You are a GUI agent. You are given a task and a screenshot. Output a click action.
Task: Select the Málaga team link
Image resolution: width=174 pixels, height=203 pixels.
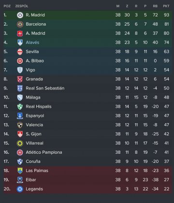click(33, 98)
